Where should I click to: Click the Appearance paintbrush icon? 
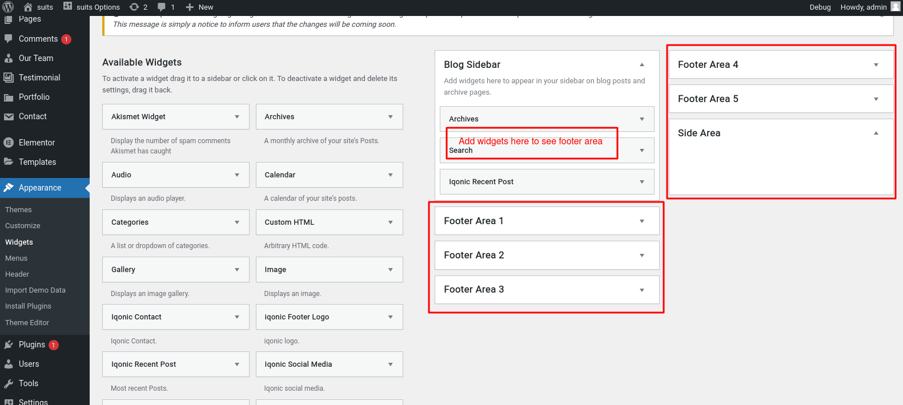9,188
